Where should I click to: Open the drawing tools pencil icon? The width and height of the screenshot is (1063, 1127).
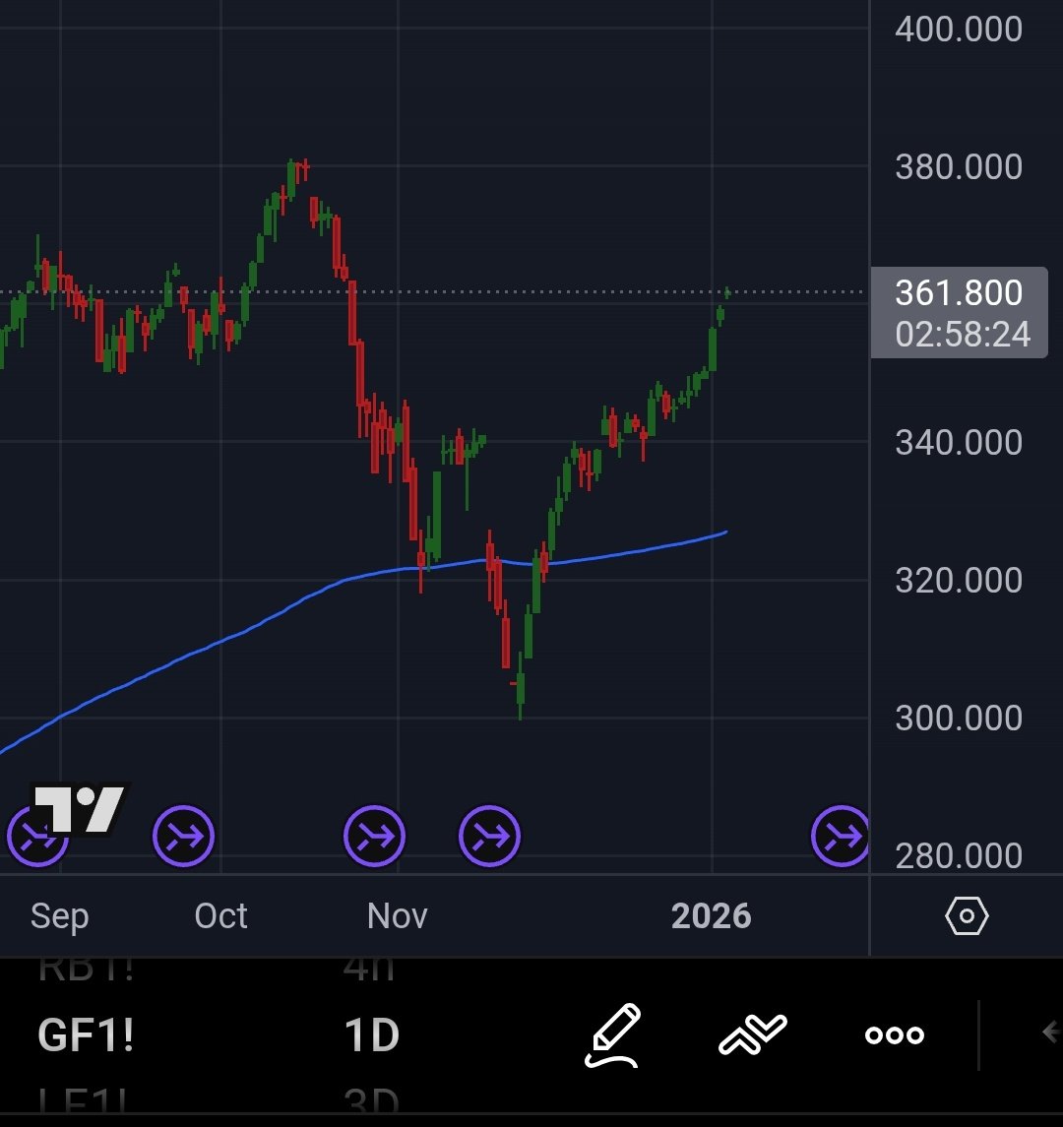[612, 1035]
